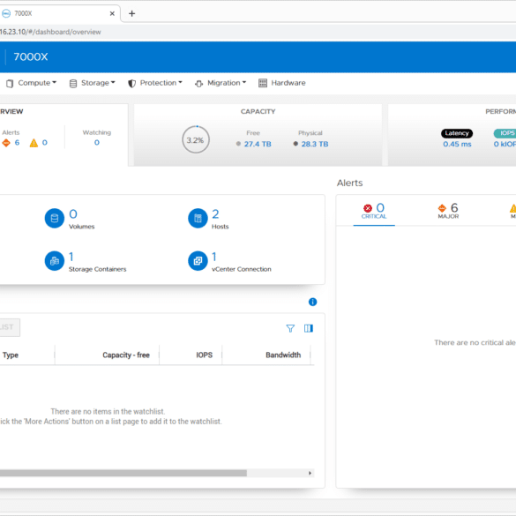
Task: Click the 0 Volumes count link
Action: coord(73,214)
